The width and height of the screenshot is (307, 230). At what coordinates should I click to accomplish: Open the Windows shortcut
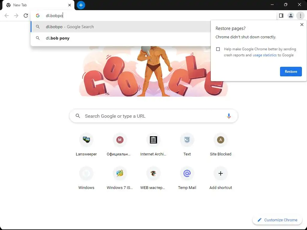[86, 178]
